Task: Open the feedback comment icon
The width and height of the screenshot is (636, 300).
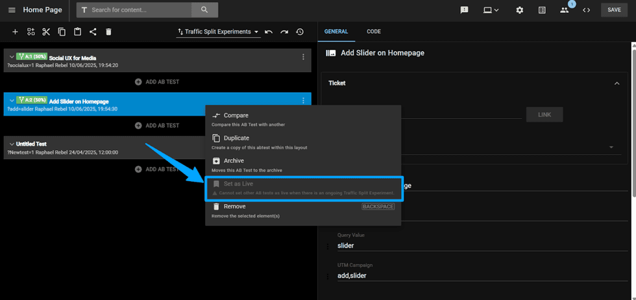Action: (x=465, y=10)
